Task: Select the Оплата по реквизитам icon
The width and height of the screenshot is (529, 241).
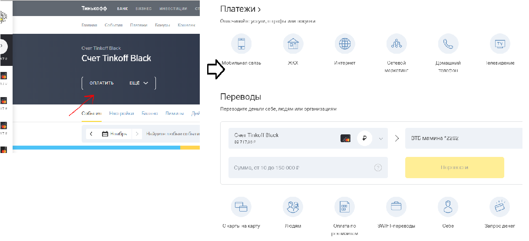Action: coord(345,207)
